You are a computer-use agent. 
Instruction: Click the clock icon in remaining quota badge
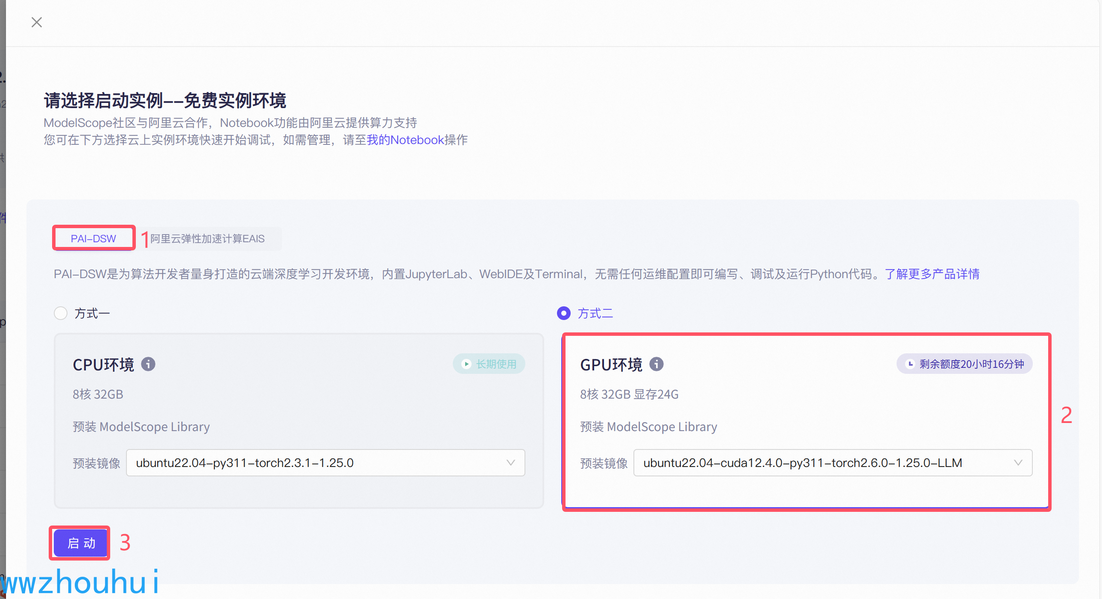[910, 364]
